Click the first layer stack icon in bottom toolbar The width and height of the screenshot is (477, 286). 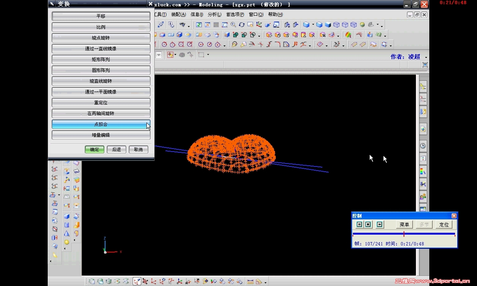click(92, 282)
